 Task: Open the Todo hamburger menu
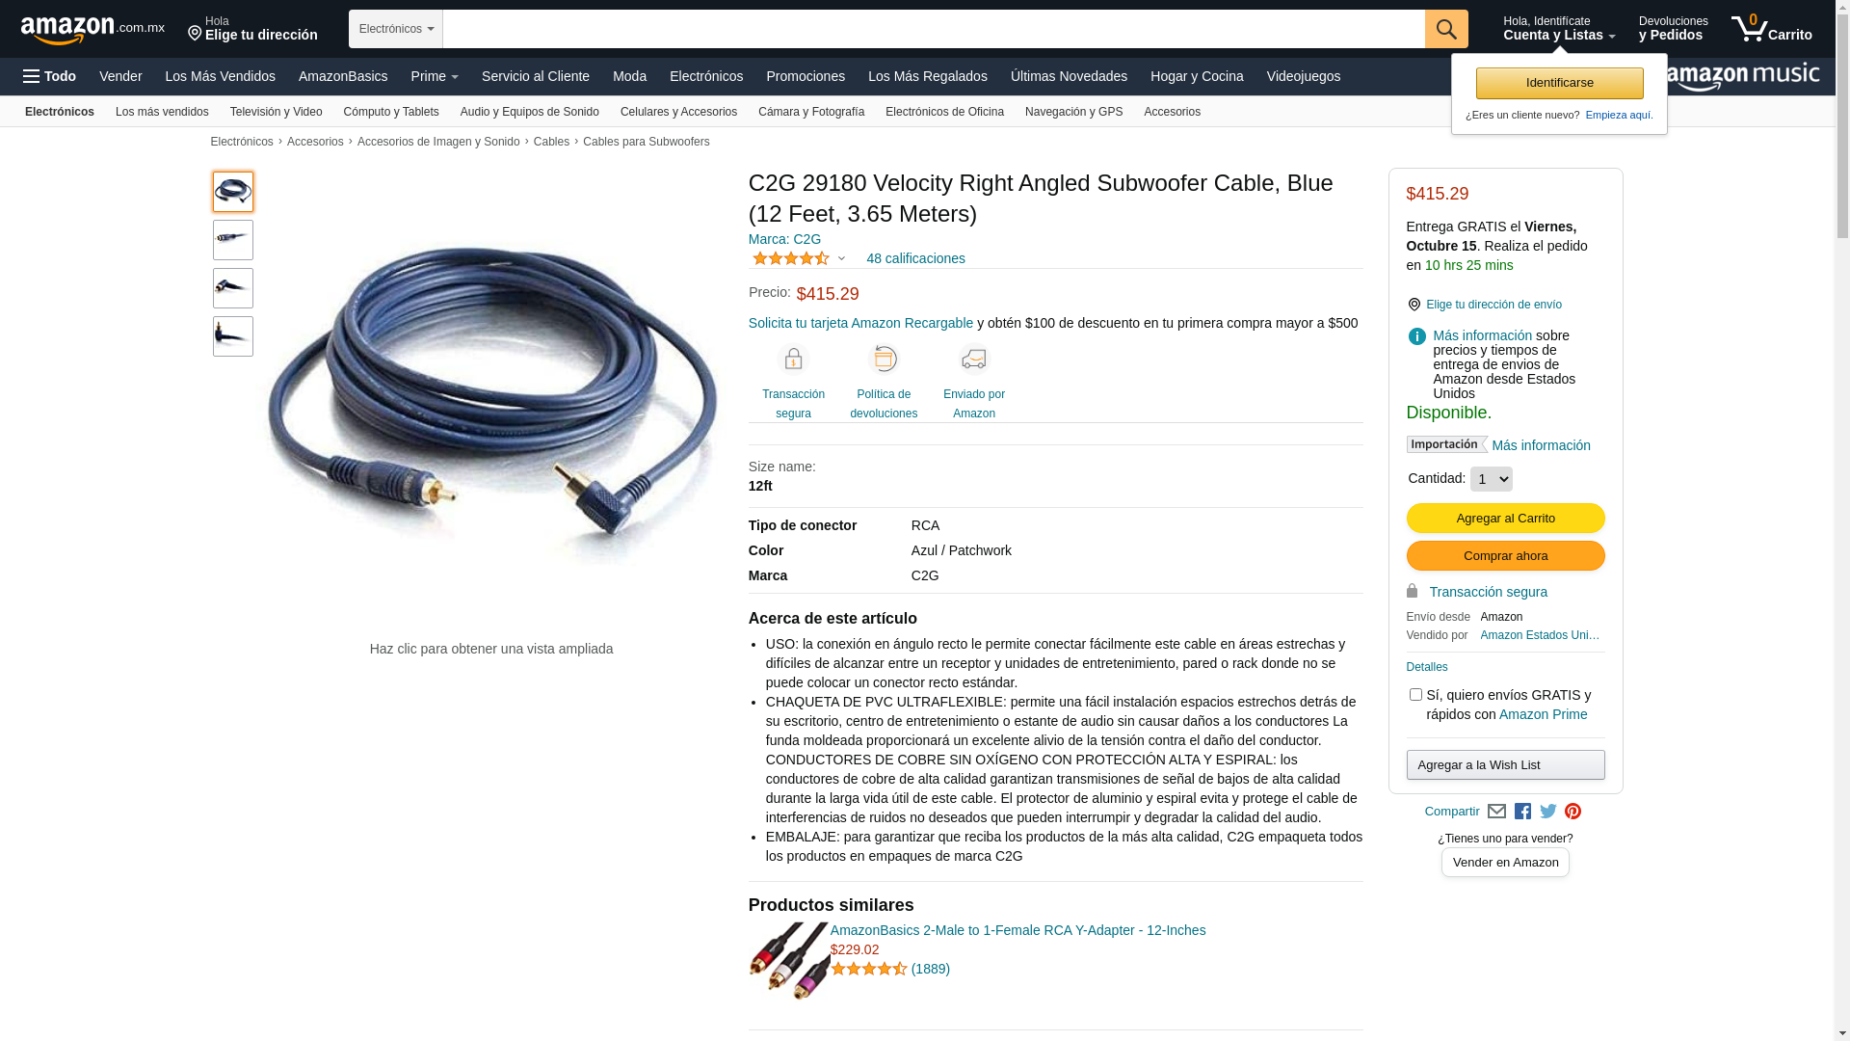(x=49, y=76)
